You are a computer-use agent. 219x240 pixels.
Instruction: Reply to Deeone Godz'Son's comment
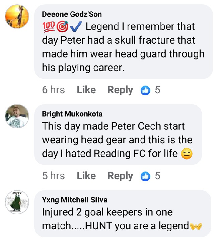point(120,90)
